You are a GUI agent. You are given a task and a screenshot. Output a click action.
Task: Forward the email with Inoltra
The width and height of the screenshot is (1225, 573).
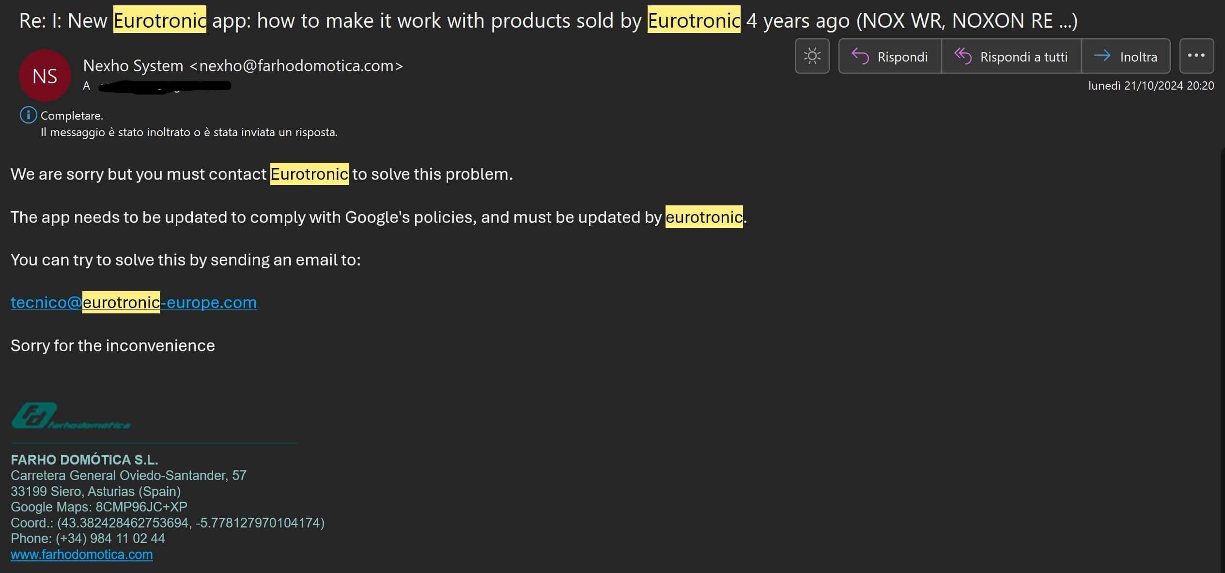point(1125,57)
